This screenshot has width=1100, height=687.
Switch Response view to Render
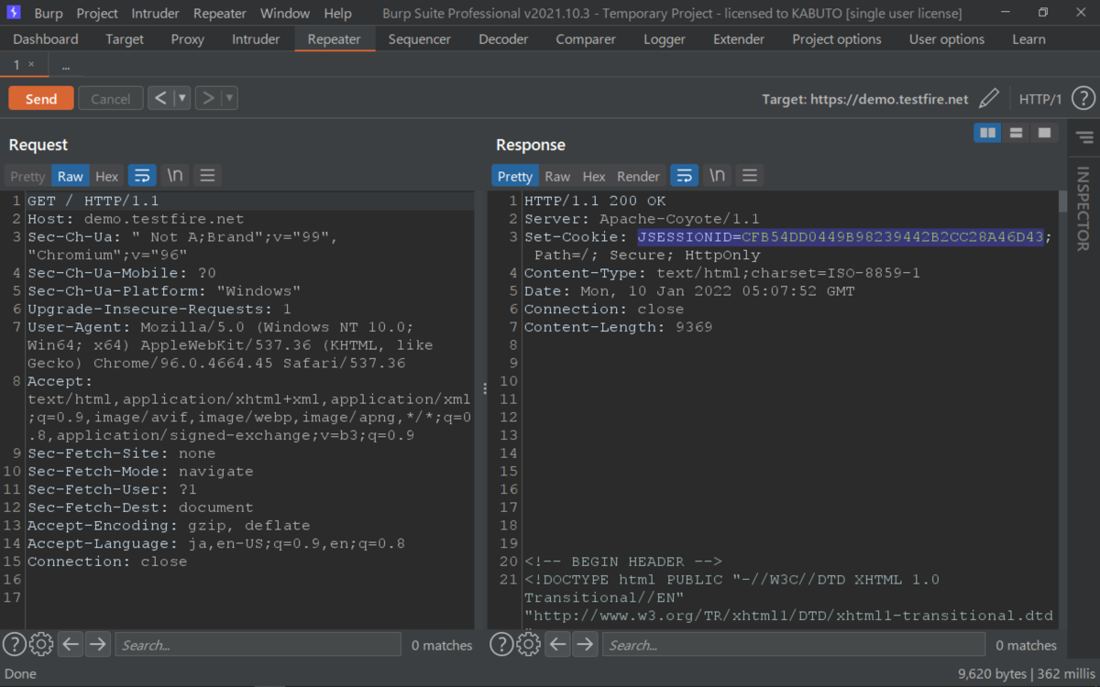tap(638, 176)
